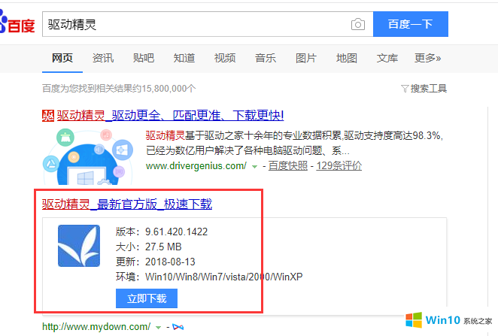The width and height of the screenshot is (498, 336).
Task: Click the Baidu logo
Action: pos(17,23)
